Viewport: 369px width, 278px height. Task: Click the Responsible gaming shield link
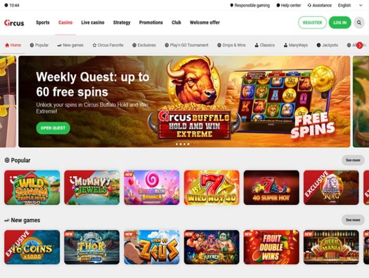coord(250,5)
